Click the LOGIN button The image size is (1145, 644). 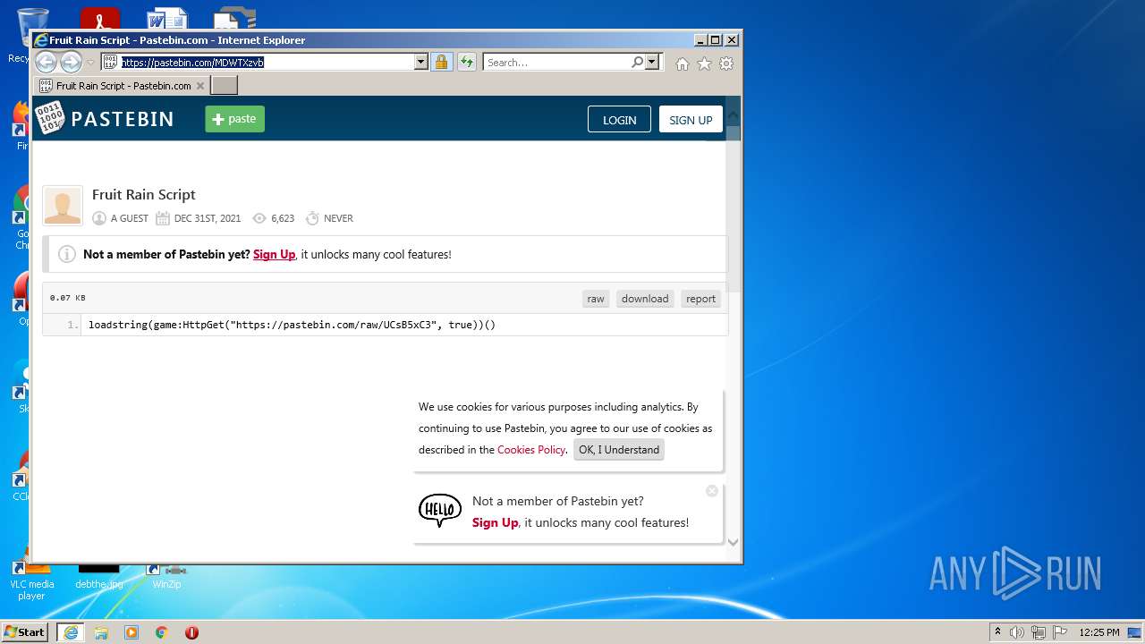[x=619, y=120]
